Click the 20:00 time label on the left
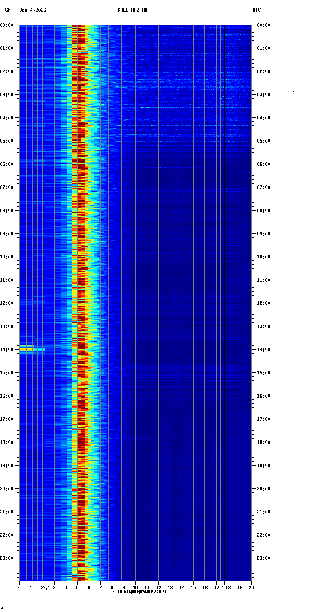The image size is (310, 612). coord(7,489)
